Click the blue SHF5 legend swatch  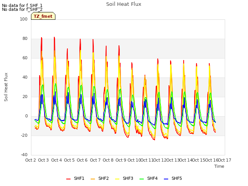166,179
